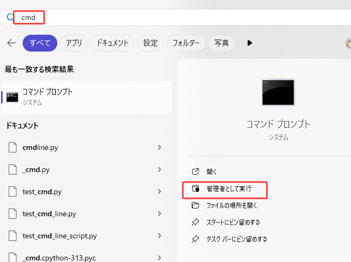351x262 pixels.
Task: Click the コマンド プロンプト title in preview pane
Action: pyautogui.click(x=278, y=124)
